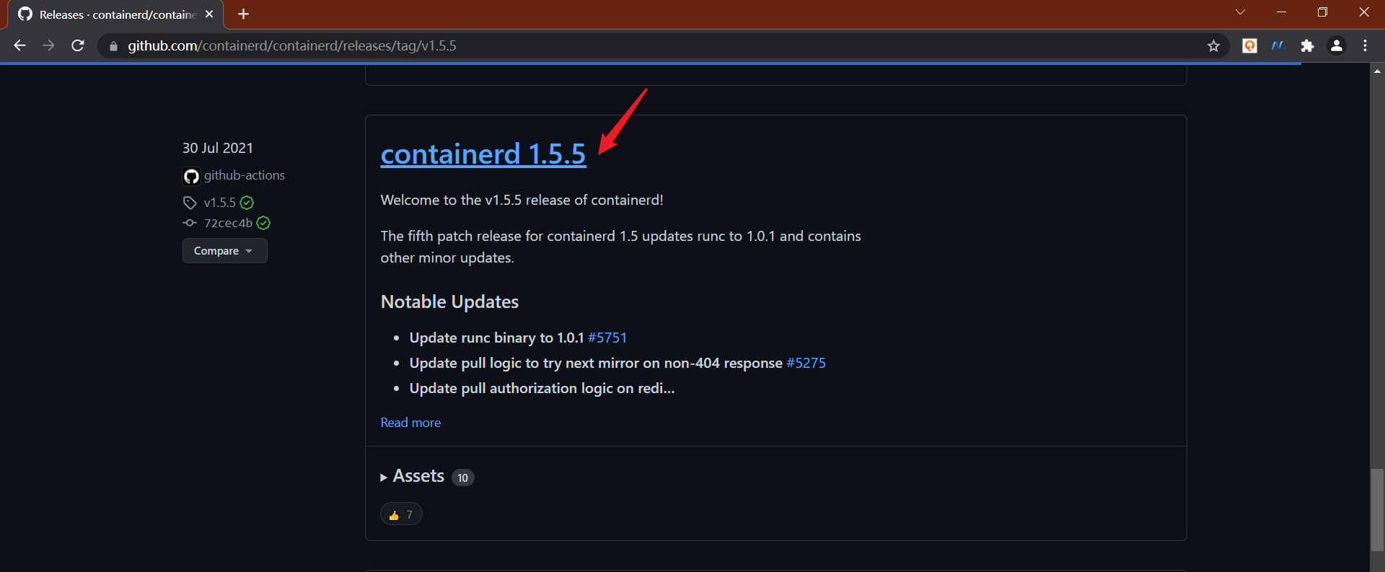The width and height of the screenshot is (1385, 572).
Task: Go forward in browser history
Action: coord(48,45)
